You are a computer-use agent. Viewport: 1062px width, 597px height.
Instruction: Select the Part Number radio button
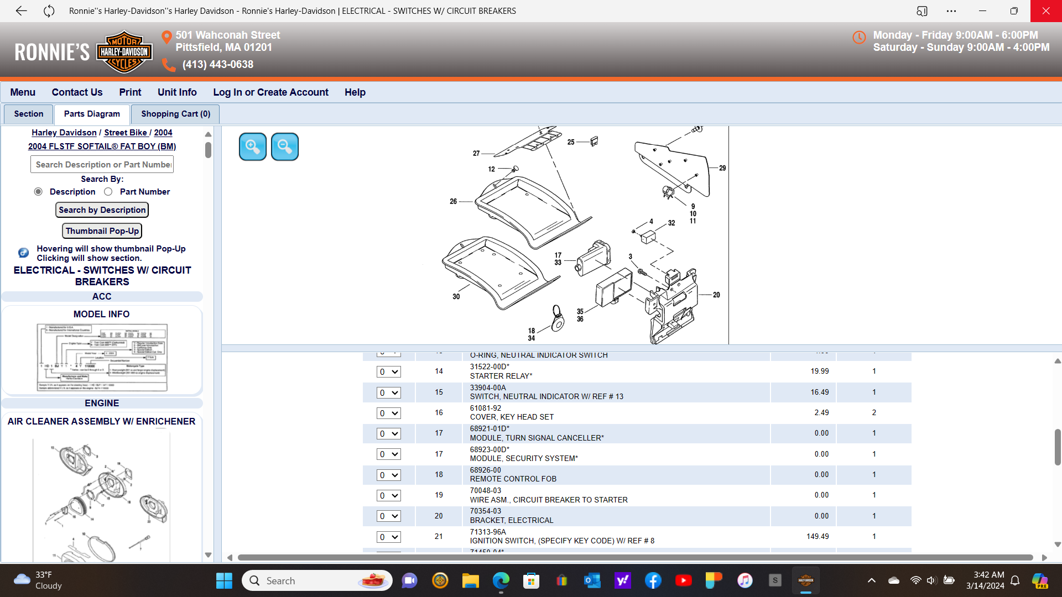(x=108, y=192)
